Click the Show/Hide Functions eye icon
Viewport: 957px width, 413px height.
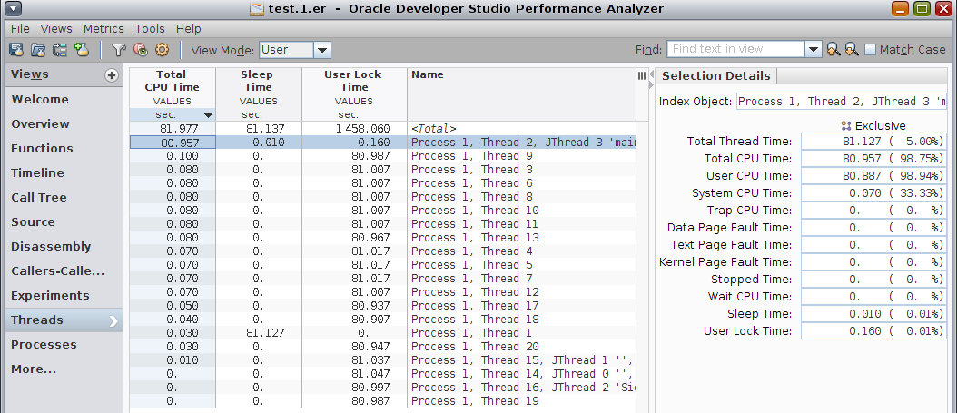(x=141, y=50)
